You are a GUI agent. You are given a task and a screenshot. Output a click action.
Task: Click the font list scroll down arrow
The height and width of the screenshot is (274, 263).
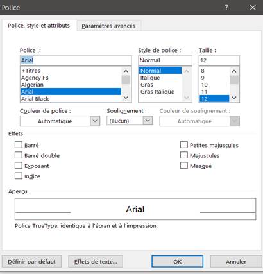point(126,98)
